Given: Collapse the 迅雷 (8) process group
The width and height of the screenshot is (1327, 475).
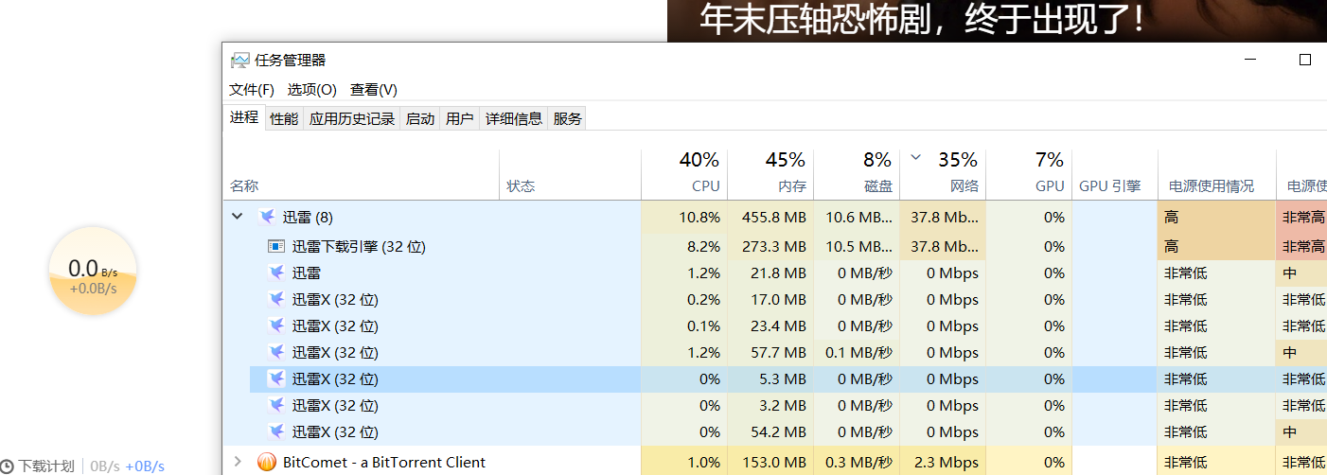Looking at the screenshot, I should [x=237, y=217].
